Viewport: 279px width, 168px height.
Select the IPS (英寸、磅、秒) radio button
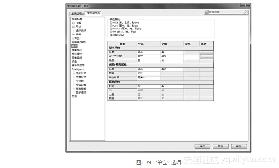[x=111, y=32]
